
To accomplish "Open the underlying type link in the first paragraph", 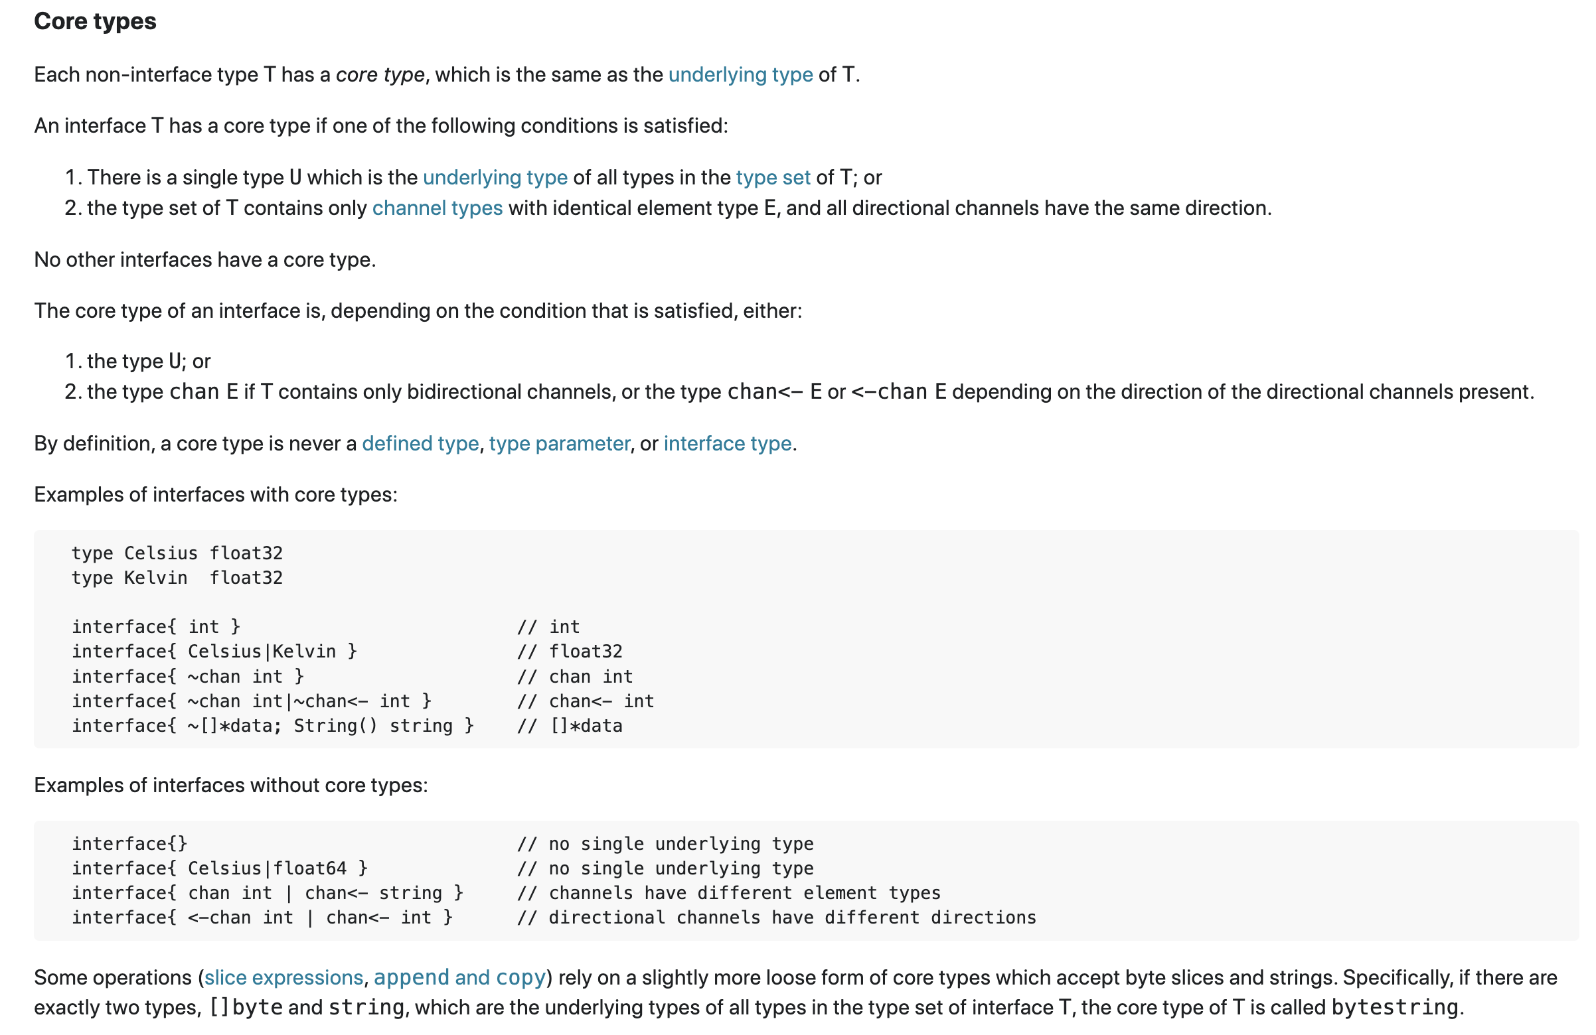I will point(740,74).
